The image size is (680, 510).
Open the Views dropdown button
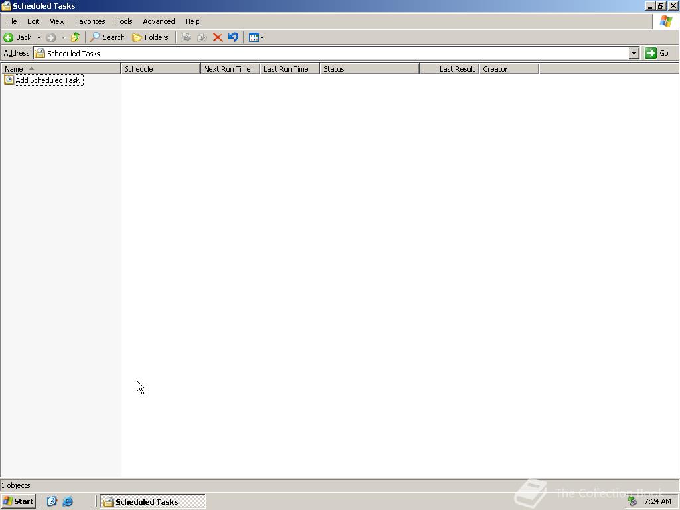256,37
